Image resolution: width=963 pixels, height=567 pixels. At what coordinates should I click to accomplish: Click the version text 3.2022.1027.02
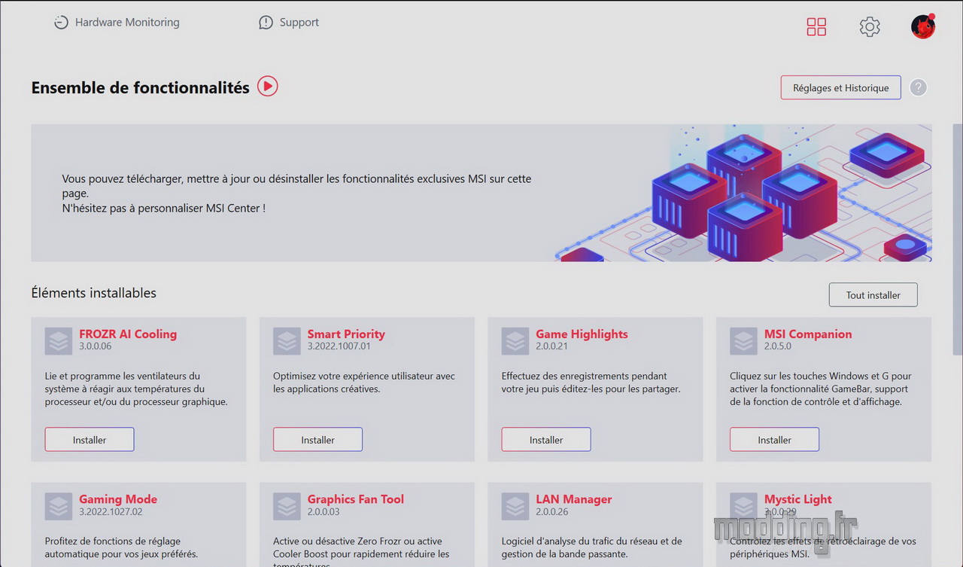click(x=111, y=511)
